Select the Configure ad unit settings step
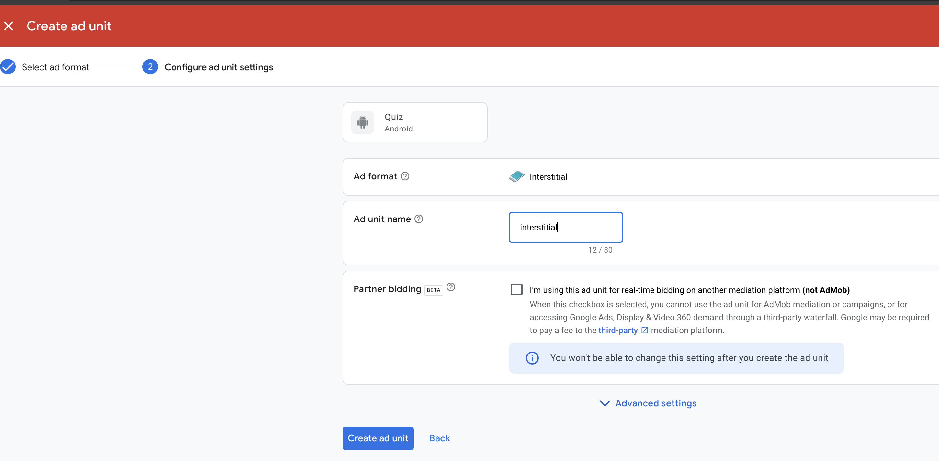The height and width of the screenshot is (461, 939). click(x=219, y=67)
